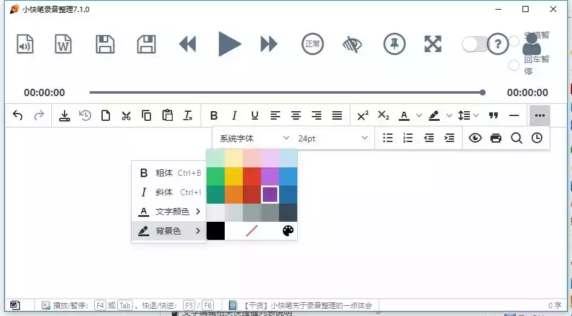Paste from clipboard
This screenshot has width=572, height=316.
coord(167,115)
